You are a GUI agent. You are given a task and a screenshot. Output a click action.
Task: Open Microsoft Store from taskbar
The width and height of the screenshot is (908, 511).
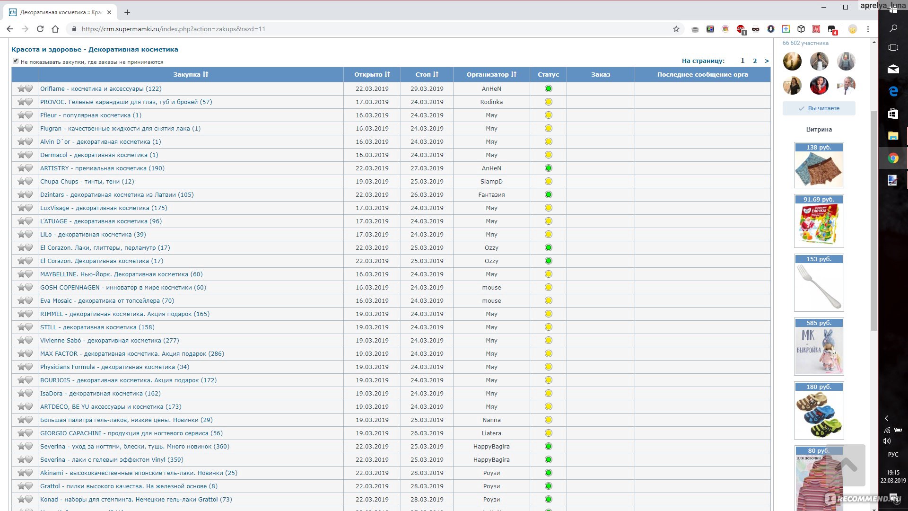click(893, 114)
